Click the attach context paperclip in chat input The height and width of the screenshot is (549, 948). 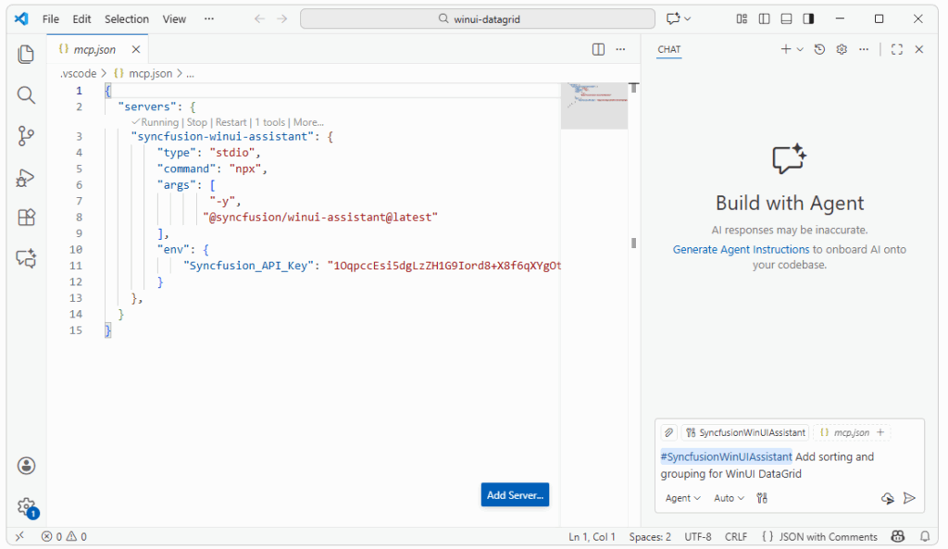[x=667, y=432]
